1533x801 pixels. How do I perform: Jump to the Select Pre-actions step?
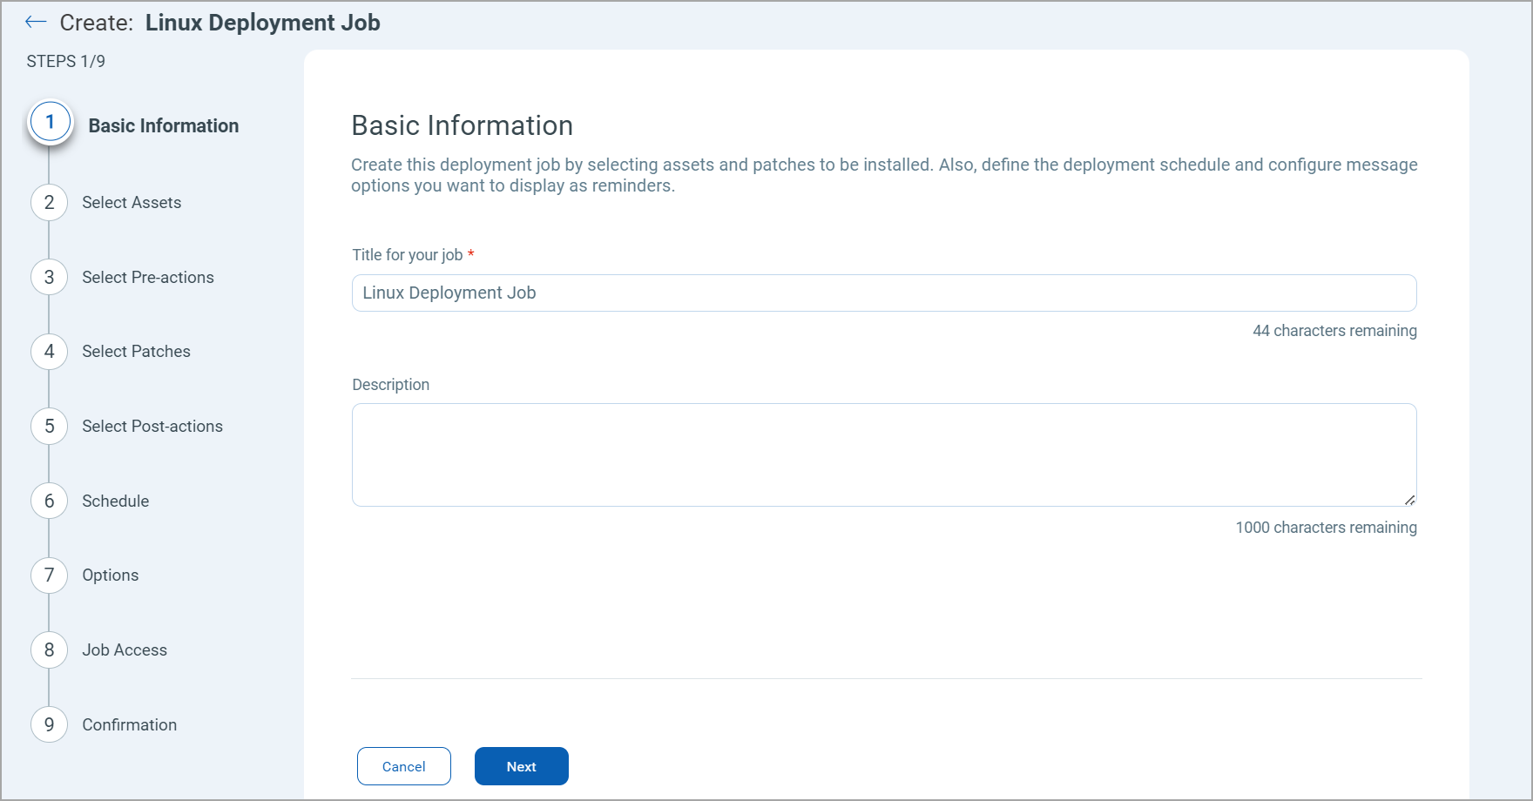click(x=49, y=277)
